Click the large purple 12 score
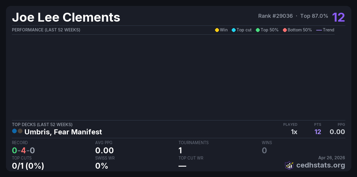 [339, 17]
